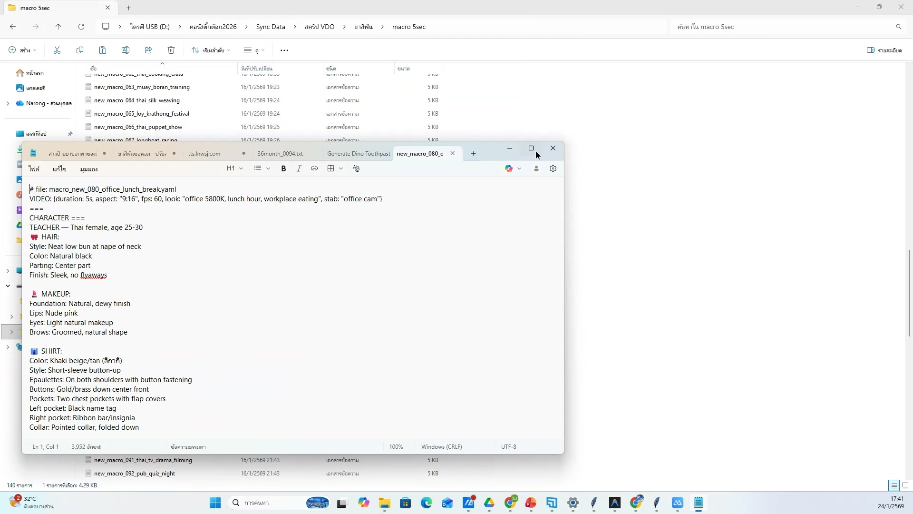Click the search box for macro 5sec

click(780, 27)
